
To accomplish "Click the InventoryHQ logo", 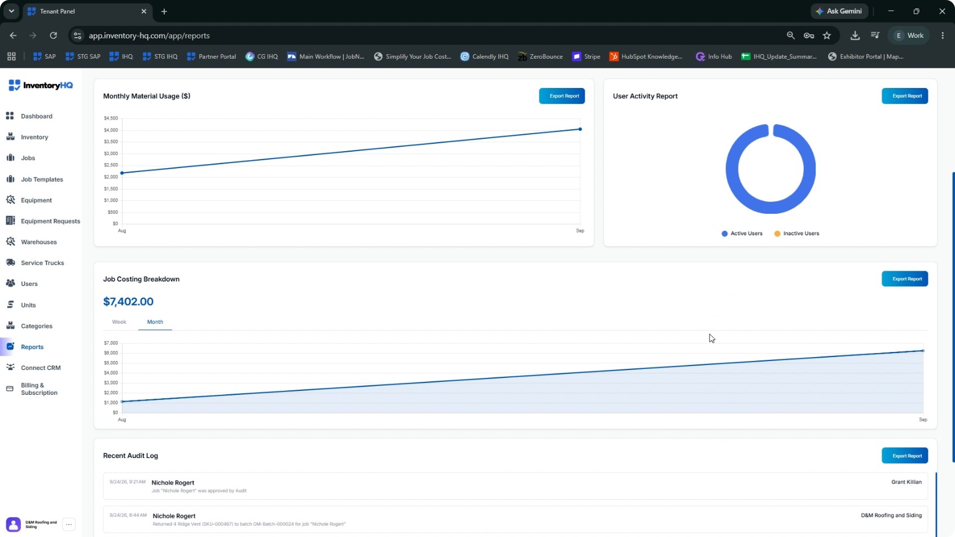I will (x=41, y=86).
